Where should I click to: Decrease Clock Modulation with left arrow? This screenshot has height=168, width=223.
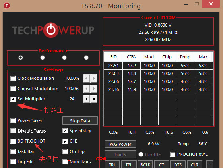[x=87, y=78]
